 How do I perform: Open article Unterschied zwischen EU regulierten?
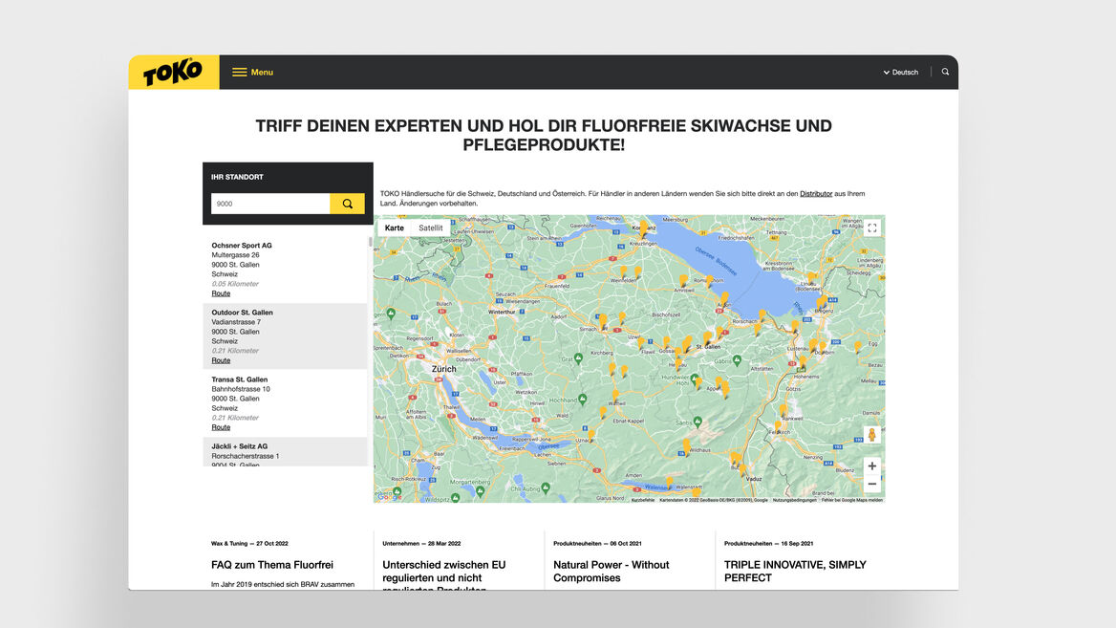click(x=444, y=576)
